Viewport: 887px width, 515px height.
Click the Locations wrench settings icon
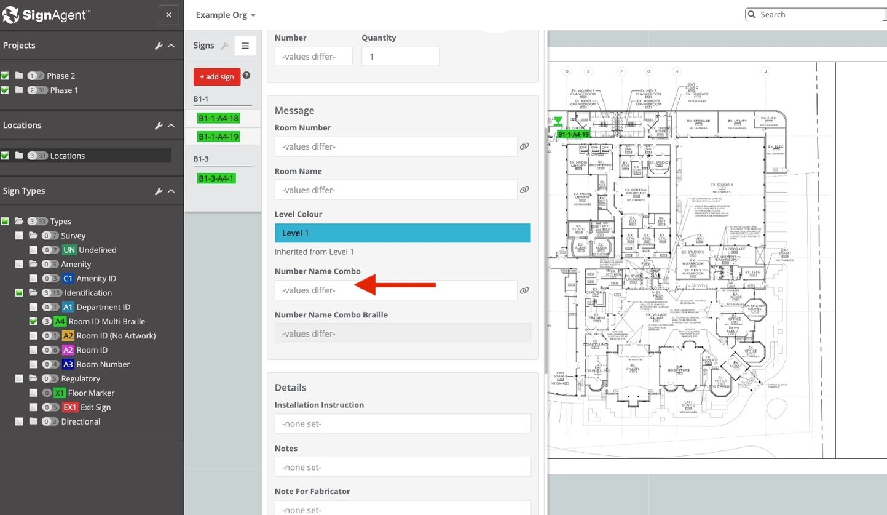click(x=159, y=126)
